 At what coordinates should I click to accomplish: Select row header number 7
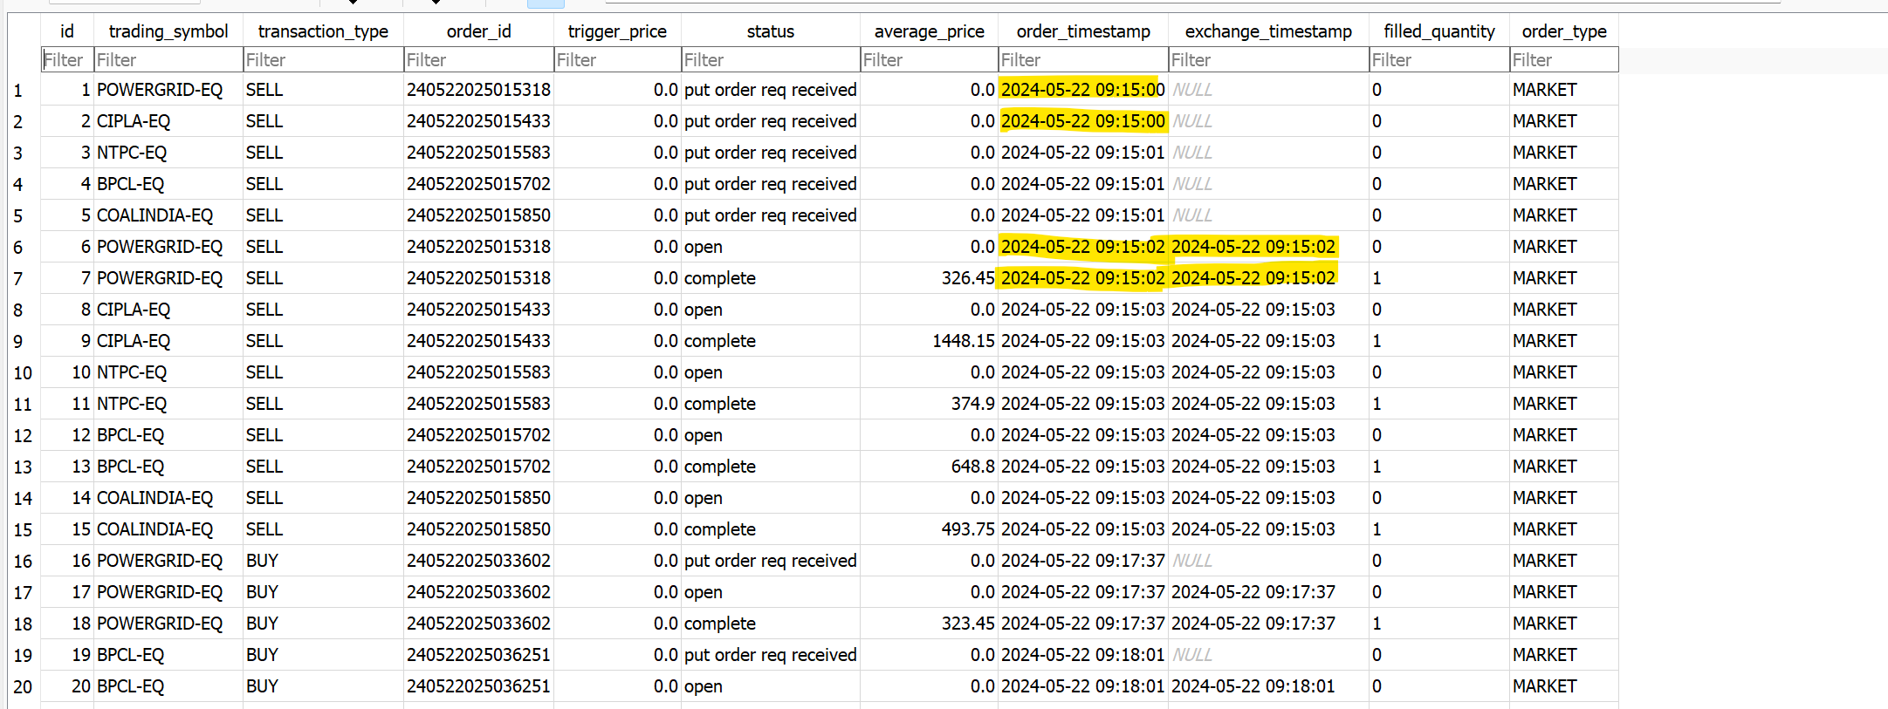click(24, 278)
